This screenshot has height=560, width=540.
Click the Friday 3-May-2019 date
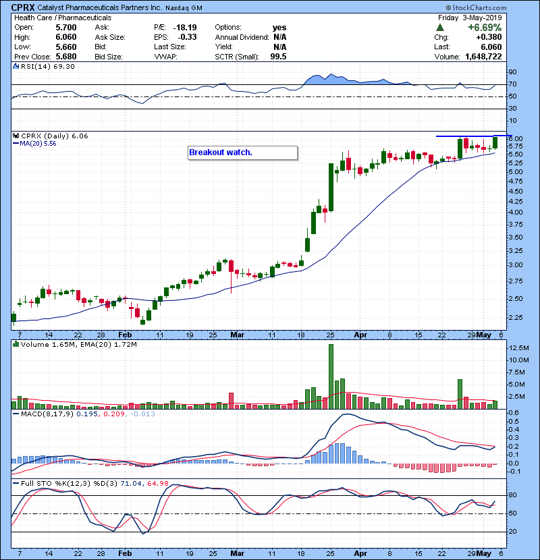click(470, 18)
